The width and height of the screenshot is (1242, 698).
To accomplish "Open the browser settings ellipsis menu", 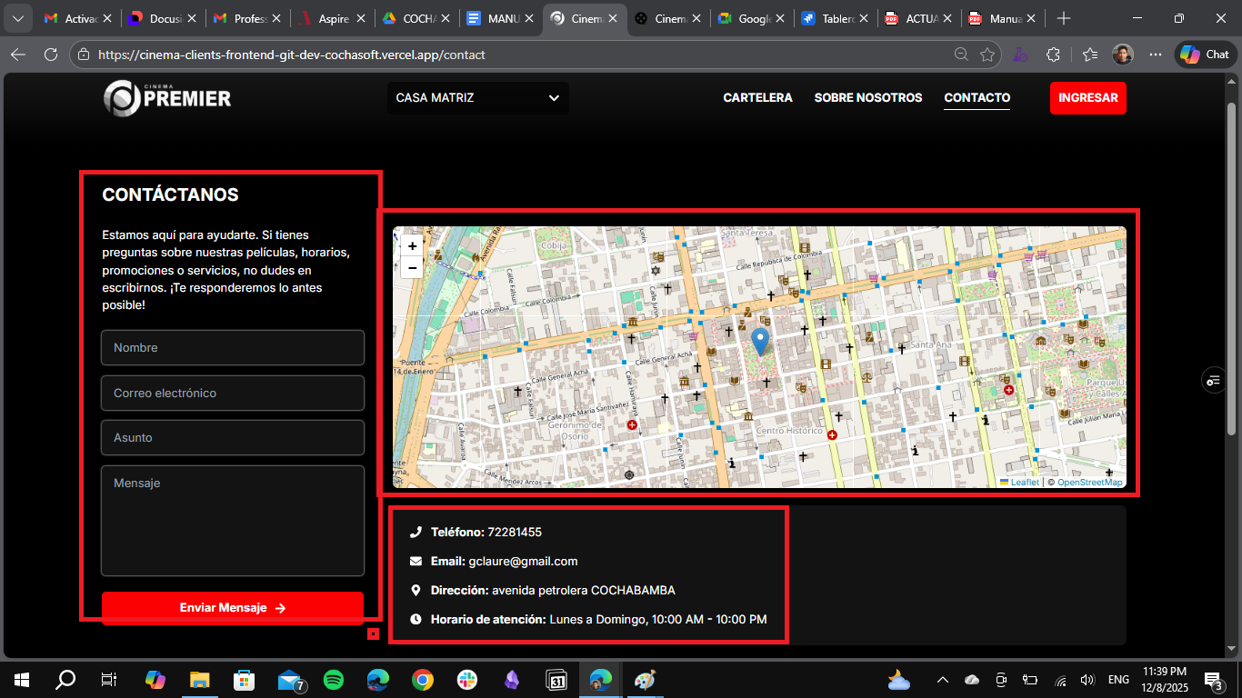I will 1156,55.
